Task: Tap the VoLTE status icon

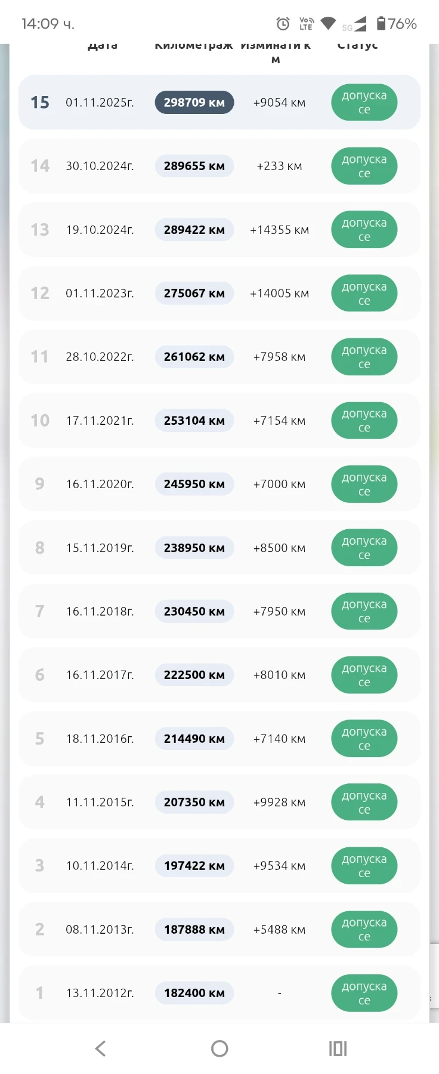Action: (x=306, y=23)
